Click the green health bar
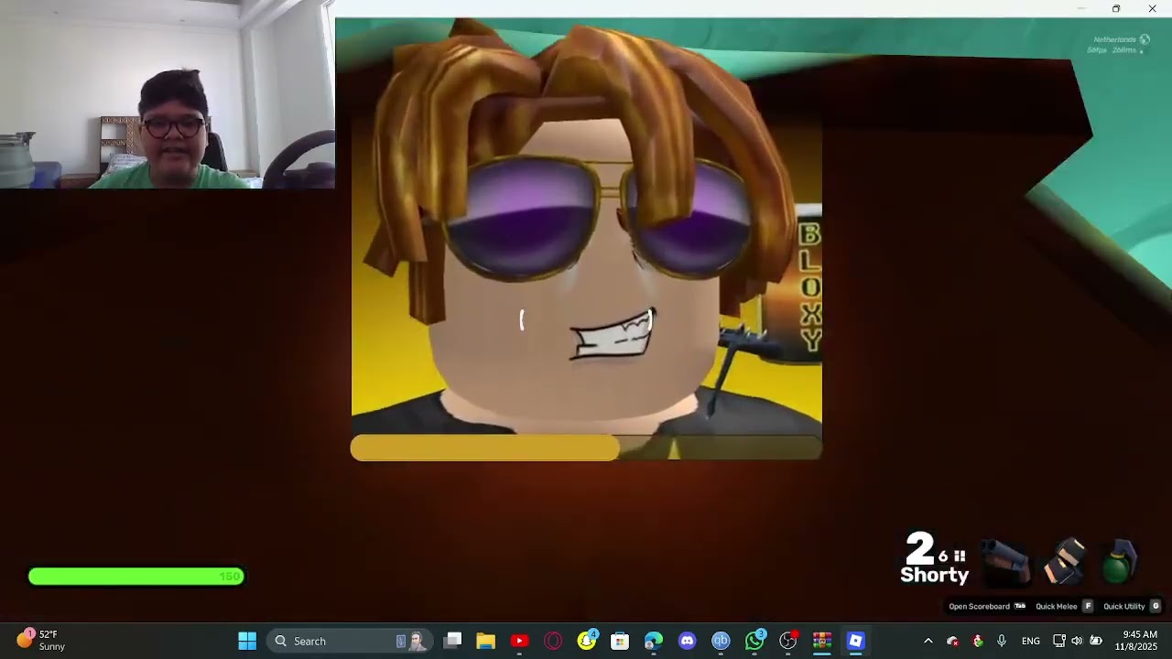The height and width of the screenshot is (659, 1172). click(x=136, y=576)
